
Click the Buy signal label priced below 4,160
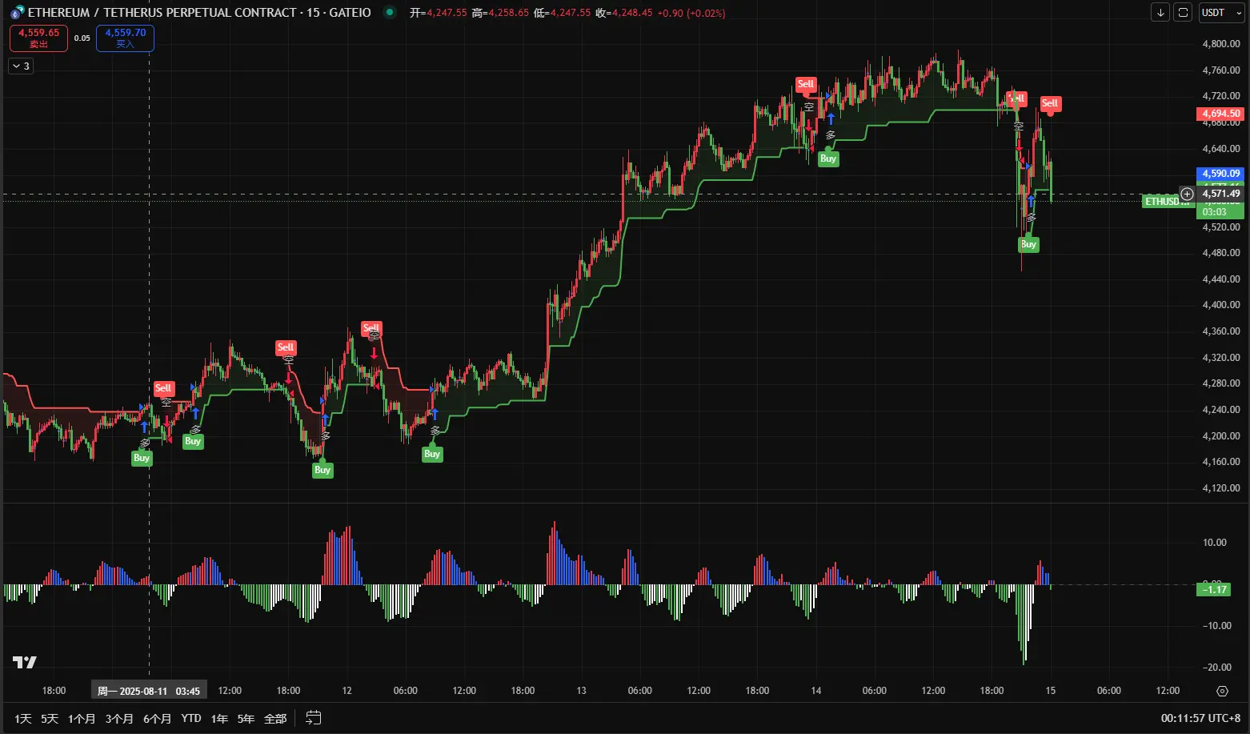pyautogui.click(x=323, y=470)
